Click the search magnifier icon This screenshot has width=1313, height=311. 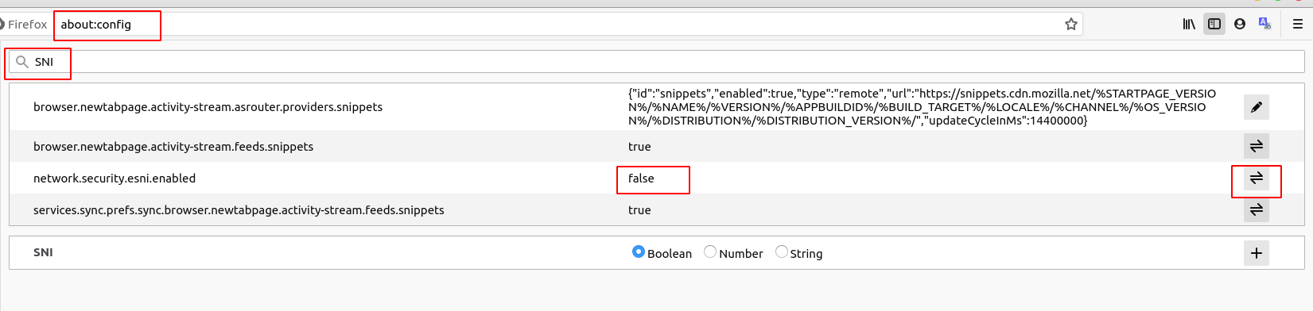22,61
